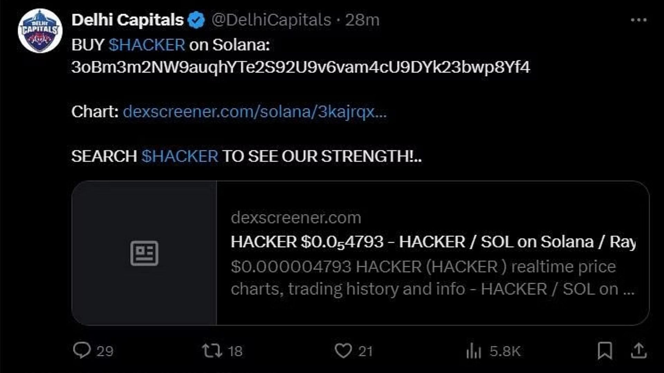This screenshot has width=664, height=373.
Task: Click the reply speech bubble icon
Action: click(82, 350)
